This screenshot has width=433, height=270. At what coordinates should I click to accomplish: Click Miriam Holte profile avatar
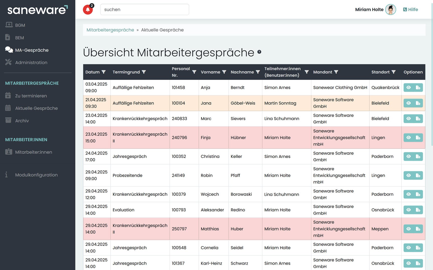point(390,9)
